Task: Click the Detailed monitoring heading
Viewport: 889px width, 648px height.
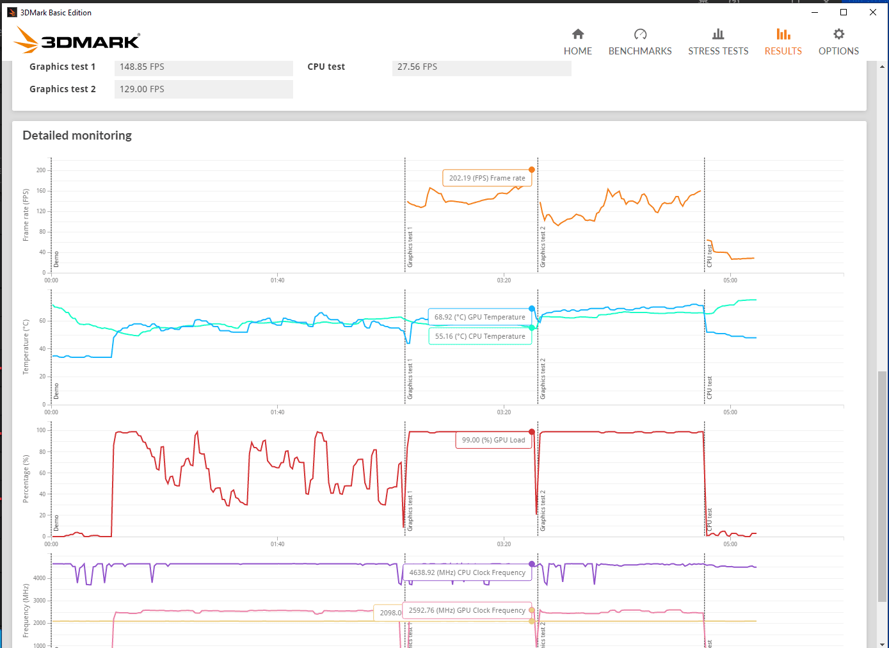Action: pos(77,135)
